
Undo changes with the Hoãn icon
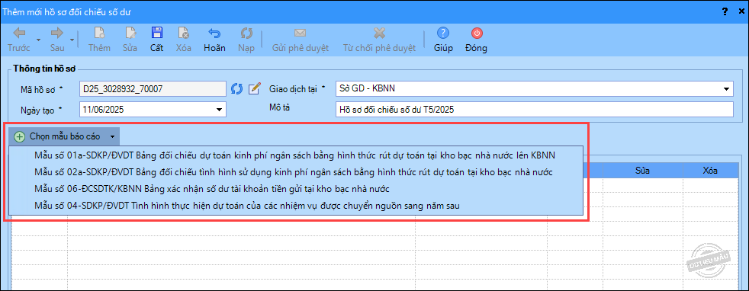pos(214,33)
